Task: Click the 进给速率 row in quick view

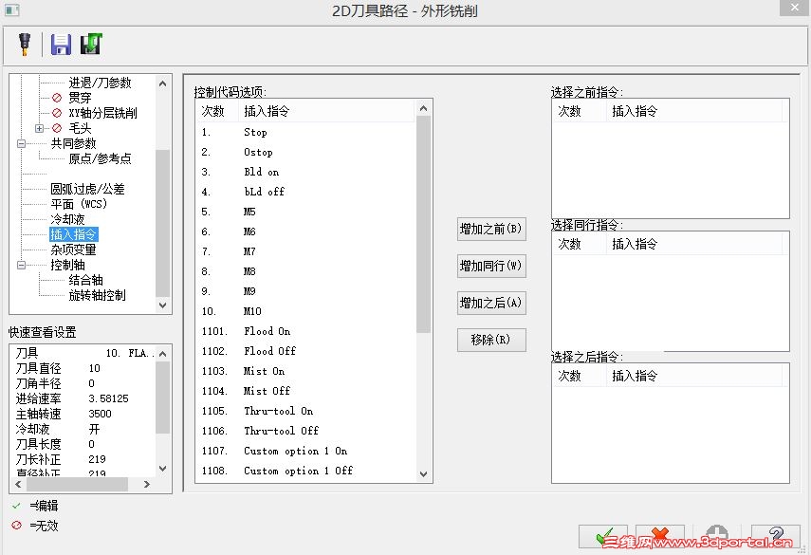Action: (x=83, y=398)
